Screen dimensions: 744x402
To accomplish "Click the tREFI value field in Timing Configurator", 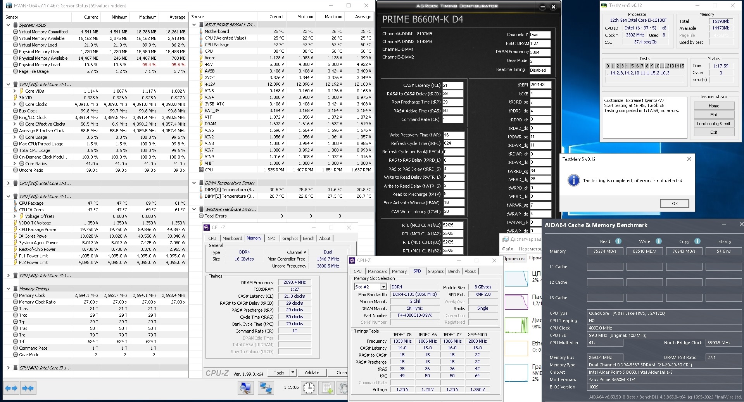I will click(540, 85).
